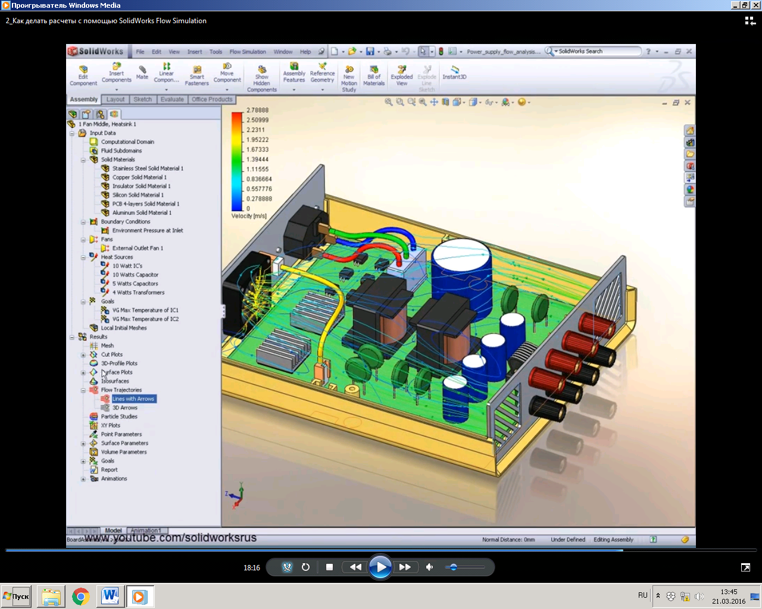Mute the media player volume

[x=429, y=567]
